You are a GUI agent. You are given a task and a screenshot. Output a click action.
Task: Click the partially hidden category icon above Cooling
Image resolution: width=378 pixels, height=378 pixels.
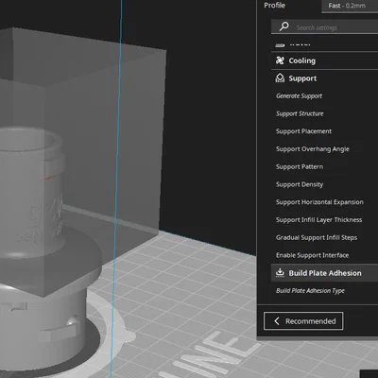coord(280,45)
